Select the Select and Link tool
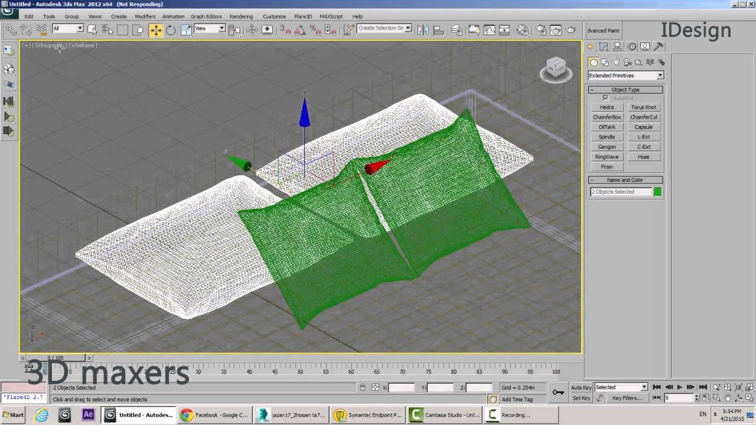 (11, 30)
